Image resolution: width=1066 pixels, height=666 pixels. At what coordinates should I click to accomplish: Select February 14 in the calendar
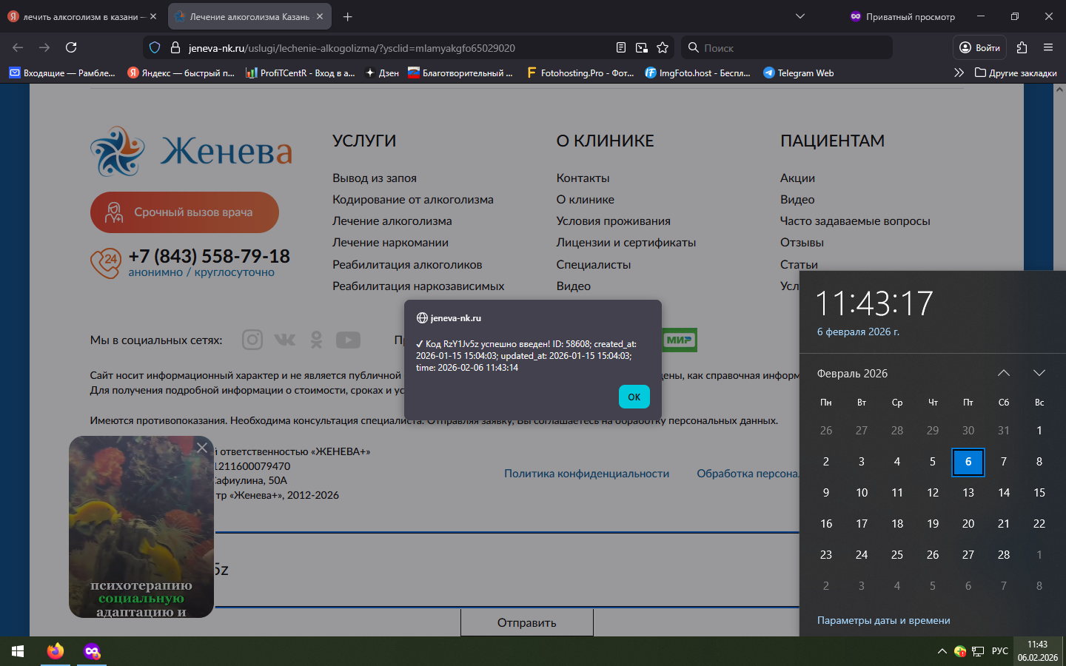point(1004,493)
